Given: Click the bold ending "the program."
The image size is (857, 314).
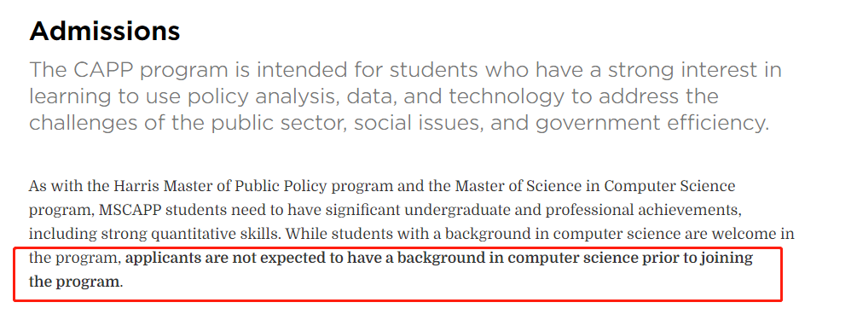Looking at the screenshot, I should (x=76, y=282).
